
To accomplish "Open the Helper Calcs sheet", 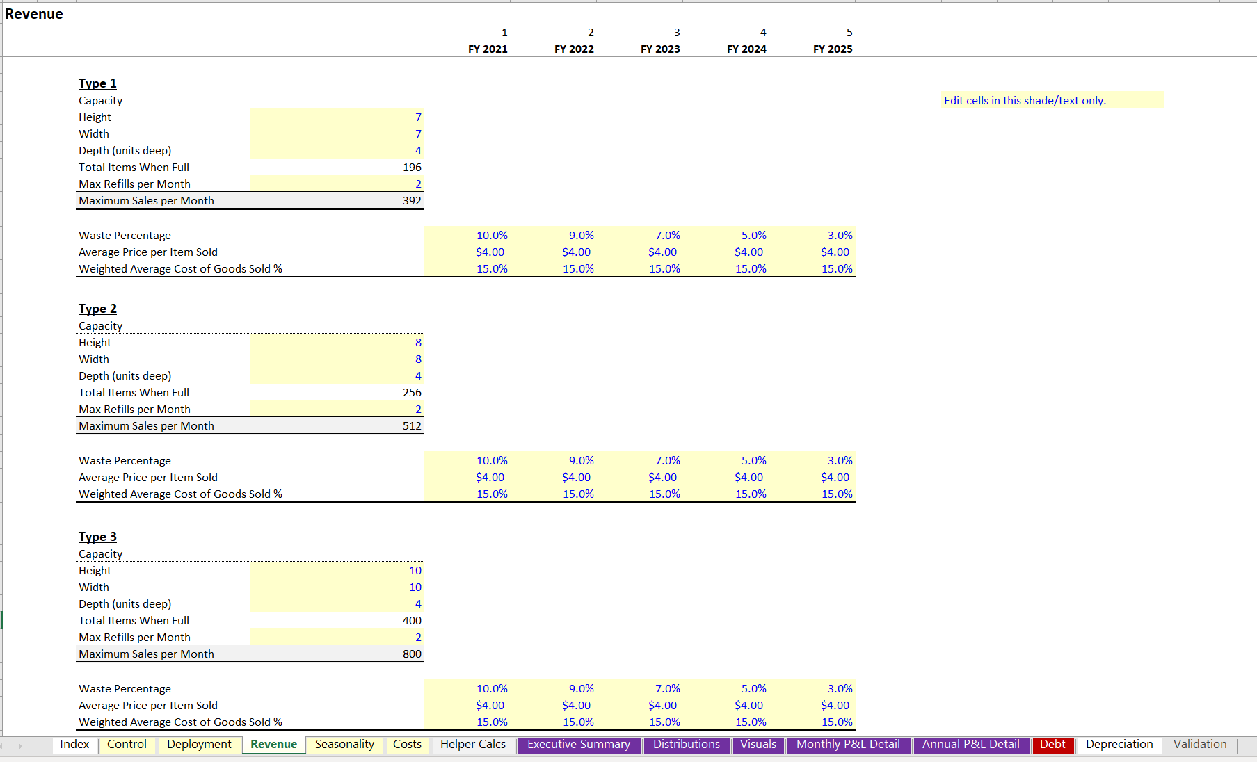I will pyautogui.click(x=473, y=745).
